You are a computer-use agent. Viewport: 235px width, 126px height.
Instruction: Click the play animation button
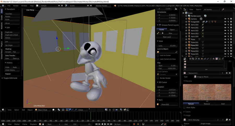(x=105, y=124)
